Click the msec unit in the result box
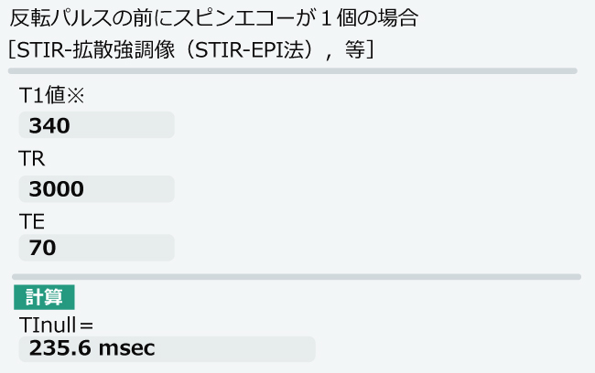 click(126, 348)
